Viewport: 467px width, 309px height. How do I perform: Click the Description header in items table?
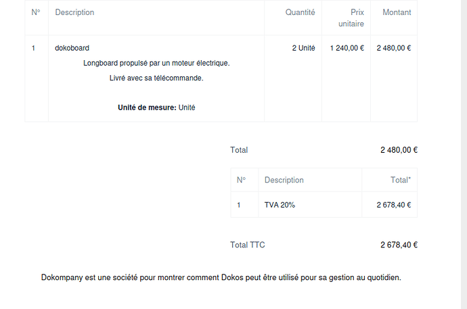point(74,12)
